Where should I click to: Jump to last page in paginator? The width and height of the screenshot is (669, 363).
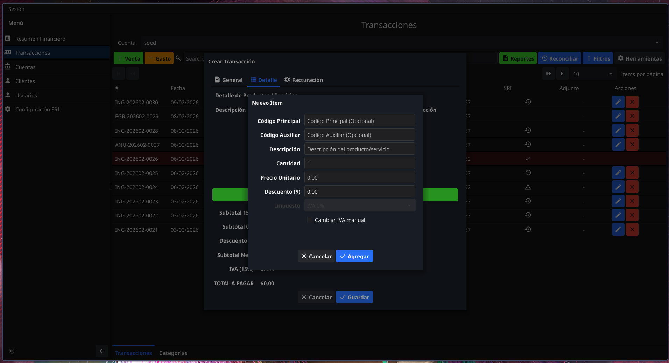562,74
